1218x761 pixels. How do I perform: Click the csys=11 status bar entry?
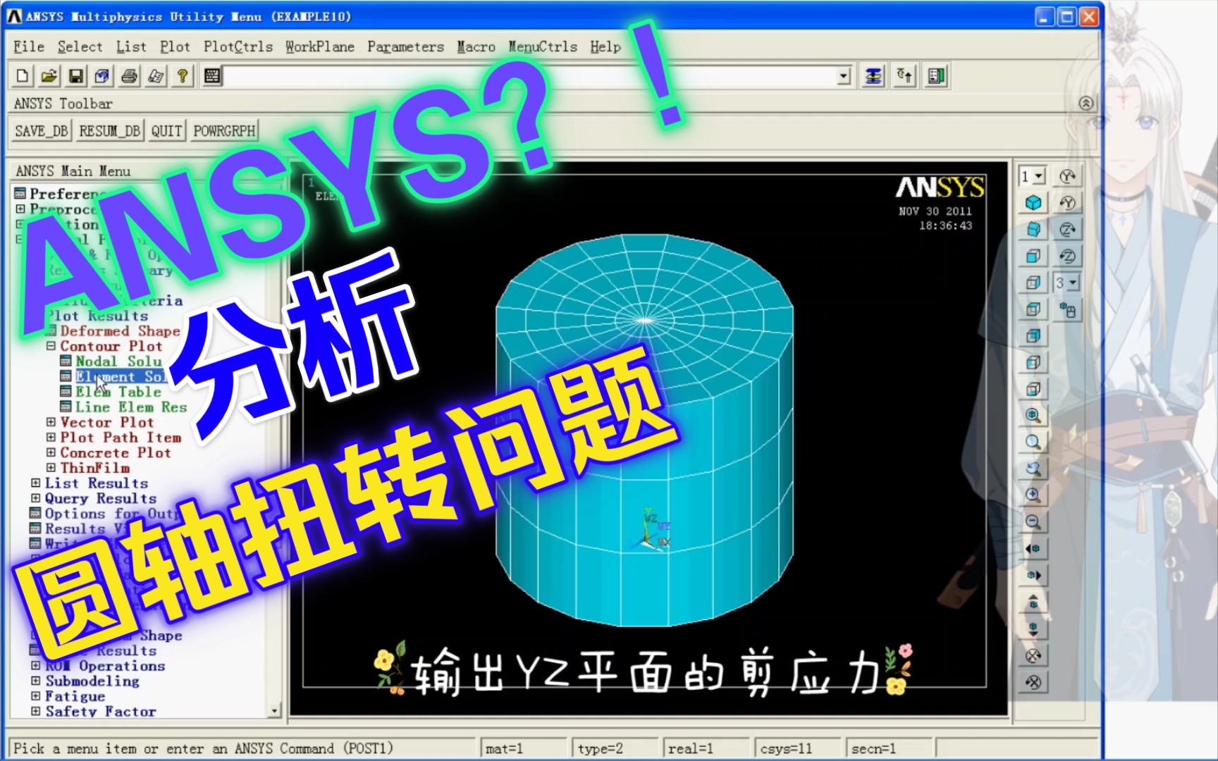pos(798,748)
